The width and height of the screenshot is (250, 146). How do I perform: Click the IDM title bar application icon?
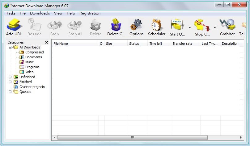(x=6, y=6)
